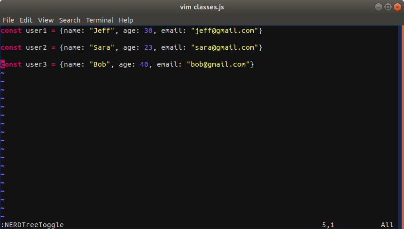
Task: Click the age value 40
Action: click(144, 64)
